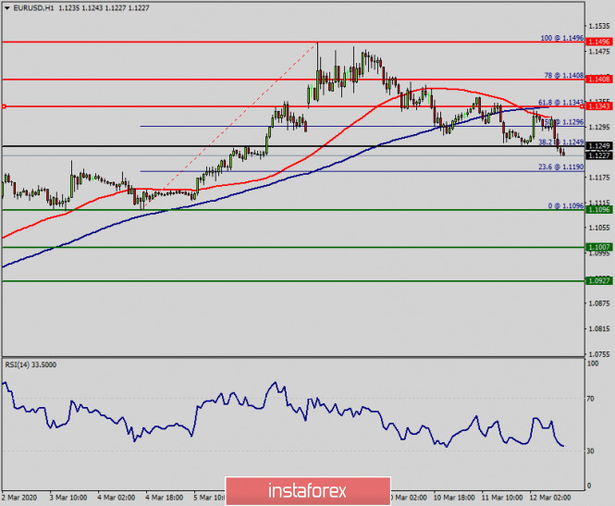
Task: Click the '11 Mar 10:00' time label
Action: (x=502, y=498)
